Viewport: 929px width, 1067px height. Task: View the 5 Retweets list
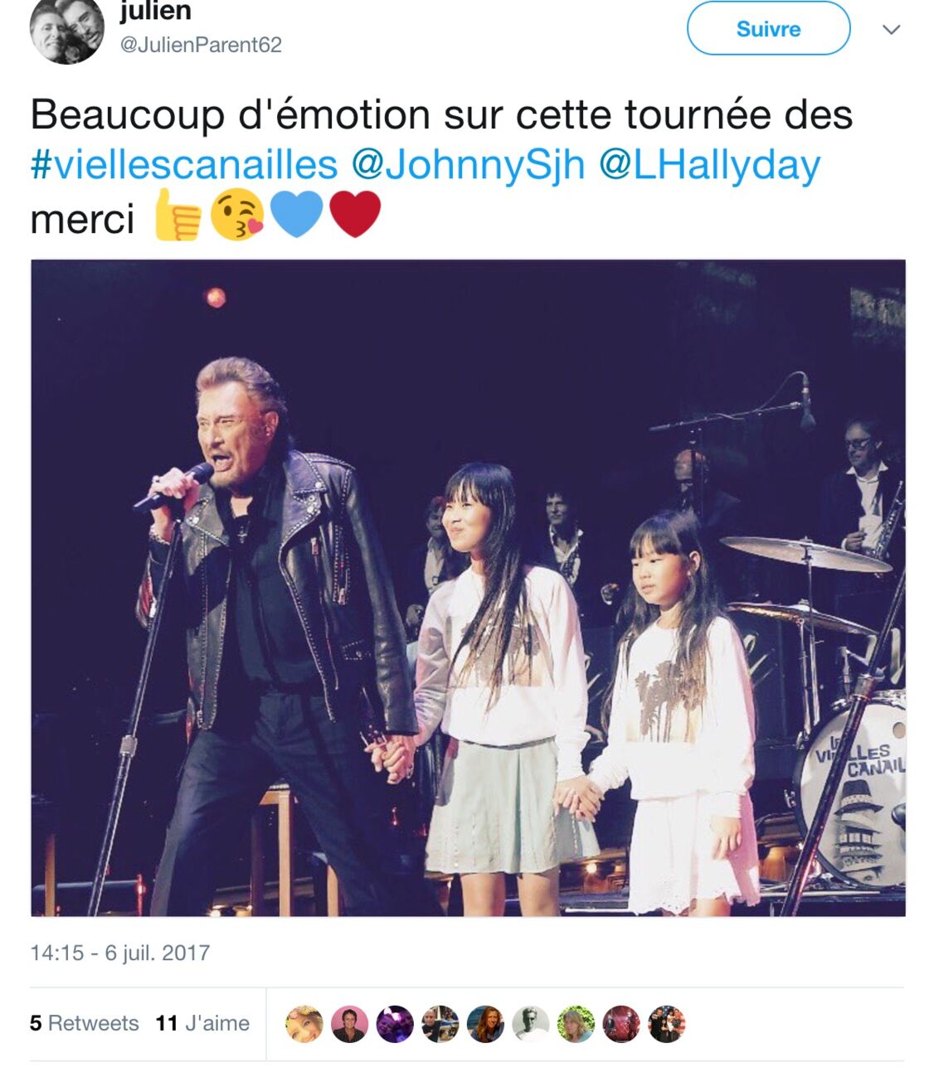84,1023
